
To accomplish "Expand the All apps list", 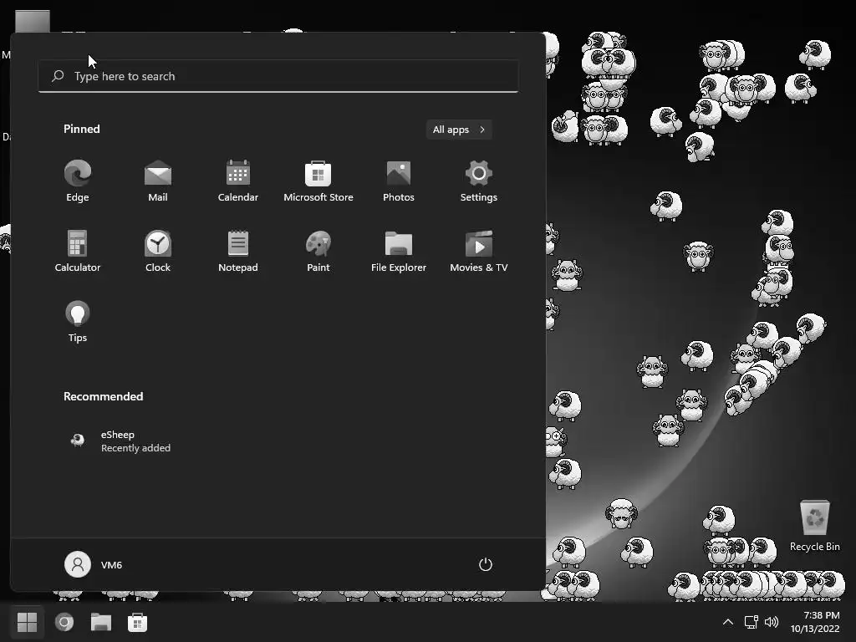I will pyautogui.click(x=459, y=130).
